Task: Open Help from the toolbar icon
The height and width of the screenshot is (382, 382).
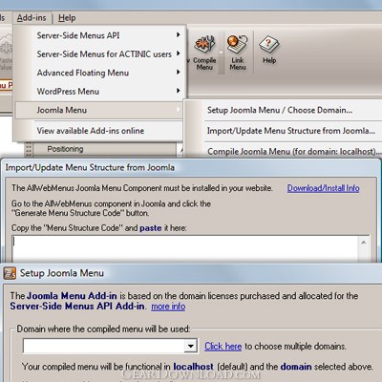Action: click(269, 50)
